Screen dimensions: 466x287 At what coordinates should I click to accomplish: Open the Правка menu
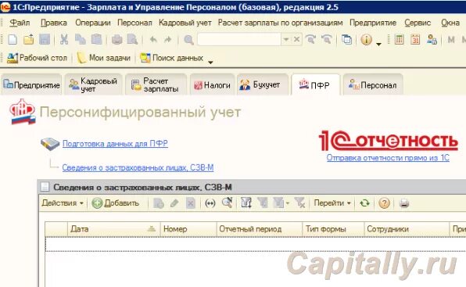pyautogui.click(x=54, y=23)
